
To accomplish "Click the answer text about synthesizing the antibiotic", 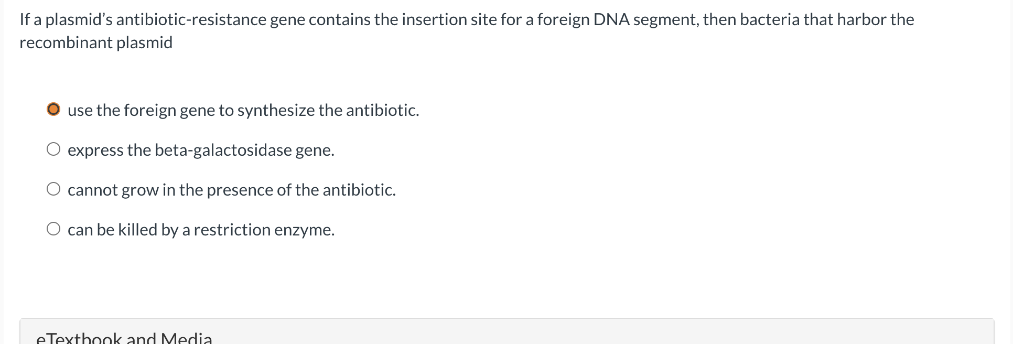I will pos(243,110).
